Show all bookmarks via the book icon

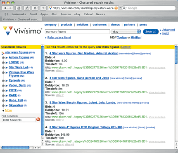(6, 14)
